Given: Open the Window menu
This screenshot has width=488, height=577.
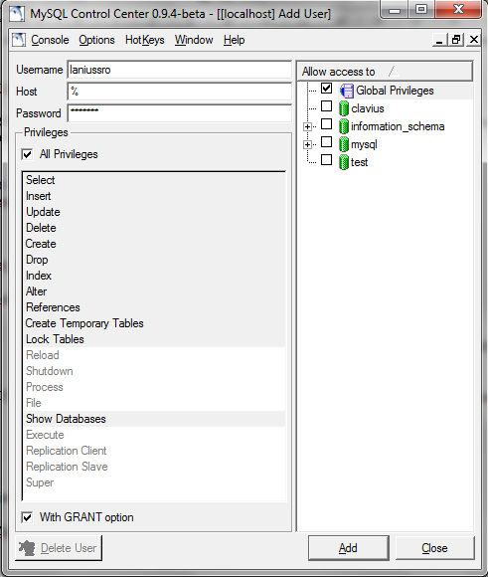Looking at the screenshot, I should (194, 40).
